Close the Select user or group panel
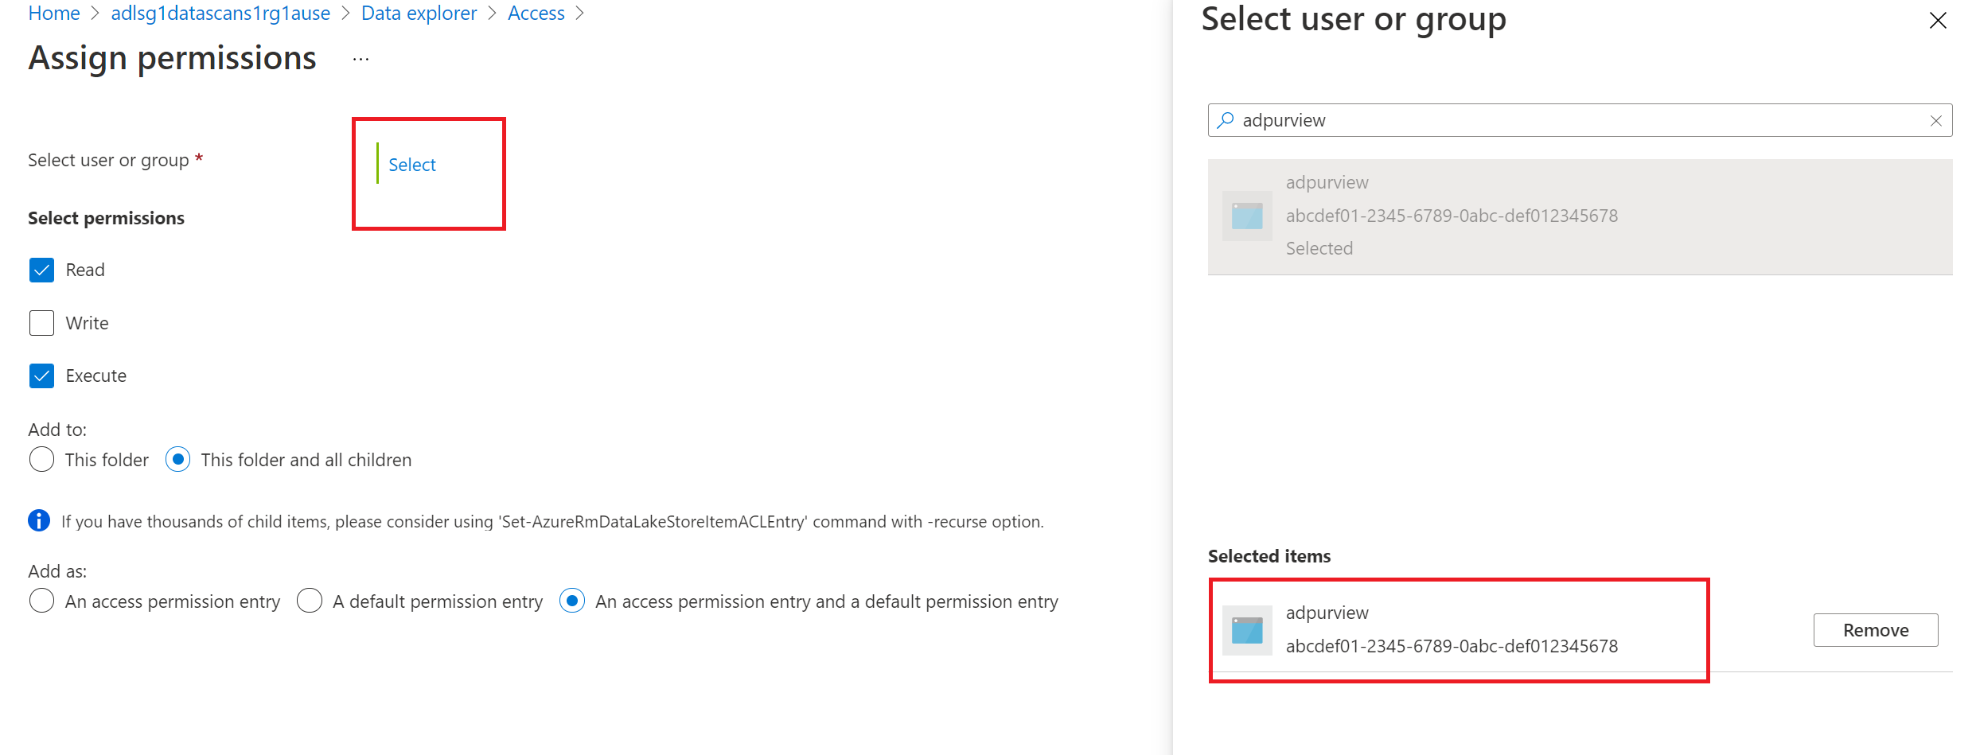Viewport: 1976px width, 755px height. pos(1938,21)
